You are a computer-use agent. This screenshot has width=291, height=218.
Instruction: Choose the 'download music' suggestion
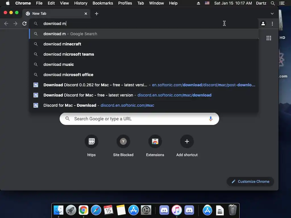[x=144, y=64]
